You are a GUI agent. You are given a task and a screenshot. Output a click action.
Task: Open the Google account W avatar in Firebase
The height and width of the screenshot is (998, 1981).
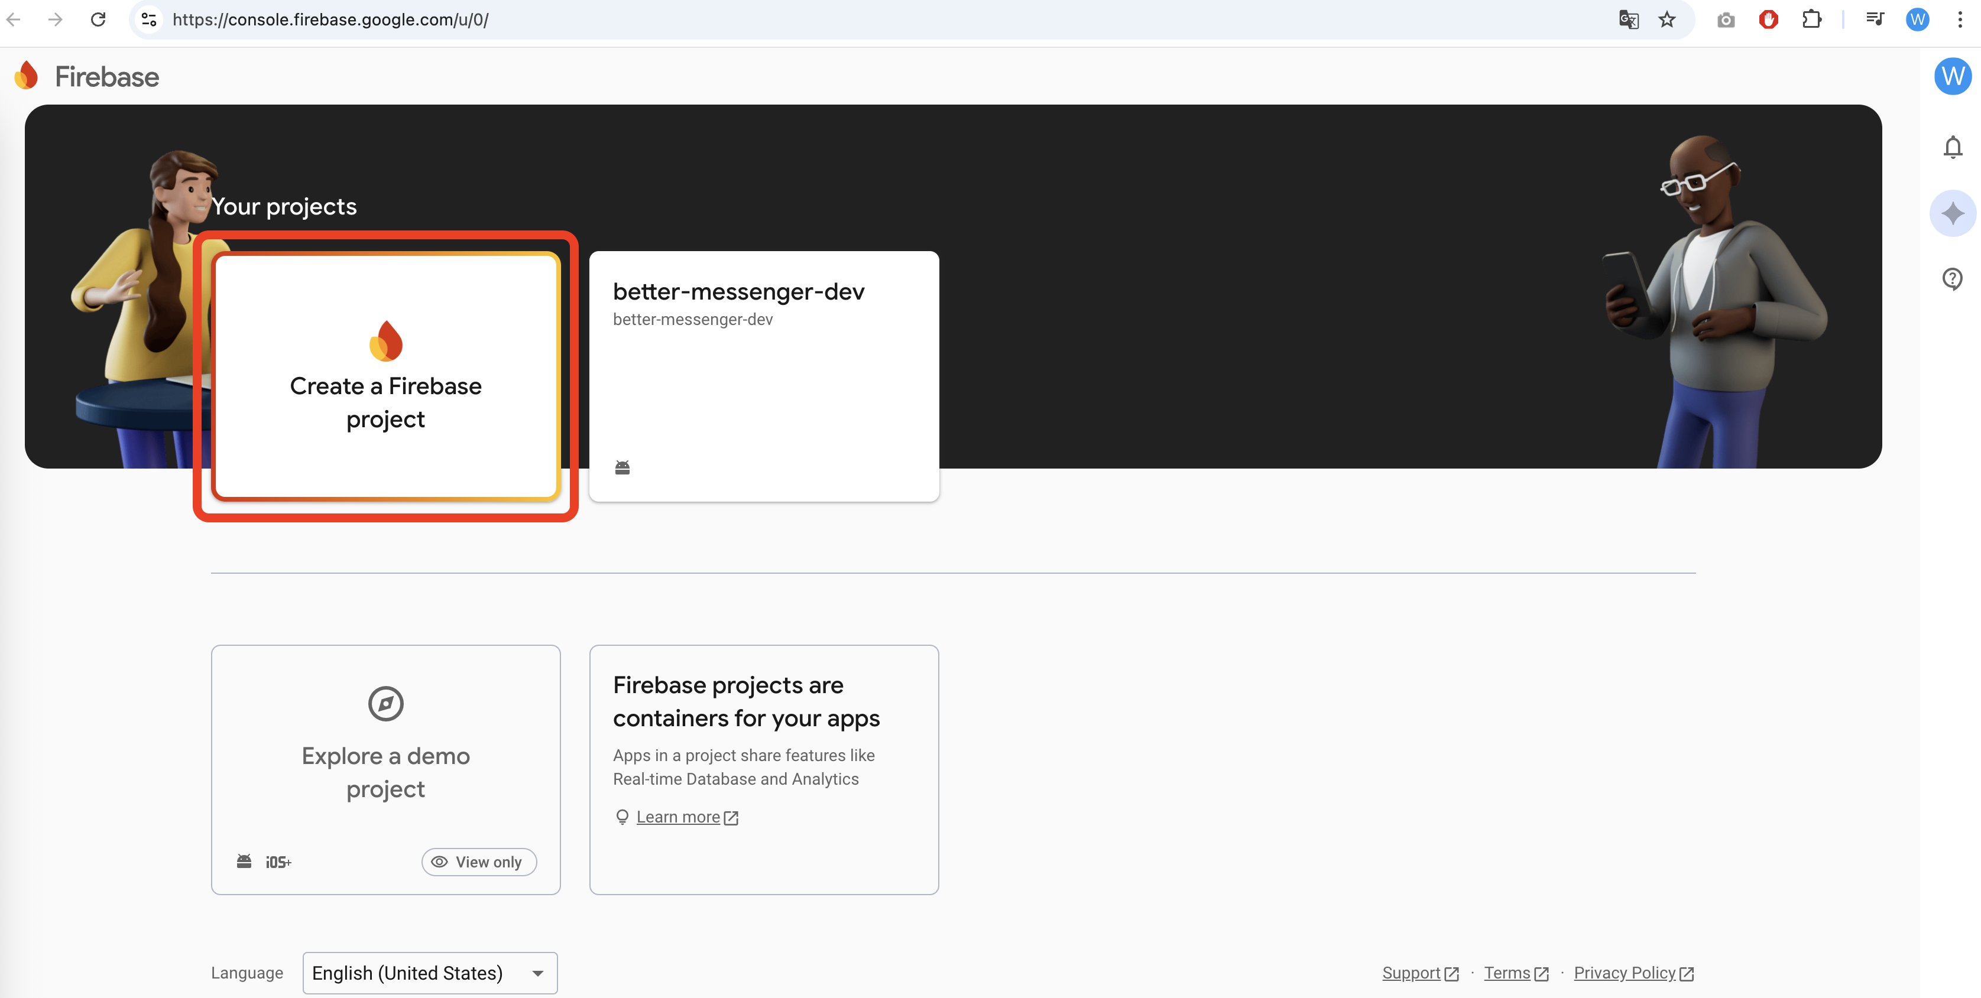coord(1953,76)
